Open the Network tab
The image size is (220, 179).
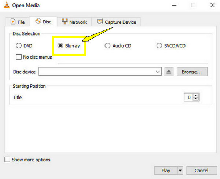pos(74,22)
